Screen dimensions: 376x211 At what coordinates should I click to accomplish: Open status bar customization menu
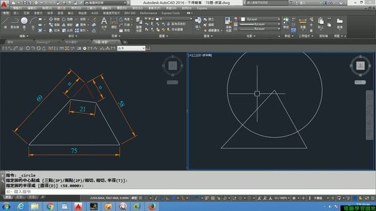coord(373,198)
